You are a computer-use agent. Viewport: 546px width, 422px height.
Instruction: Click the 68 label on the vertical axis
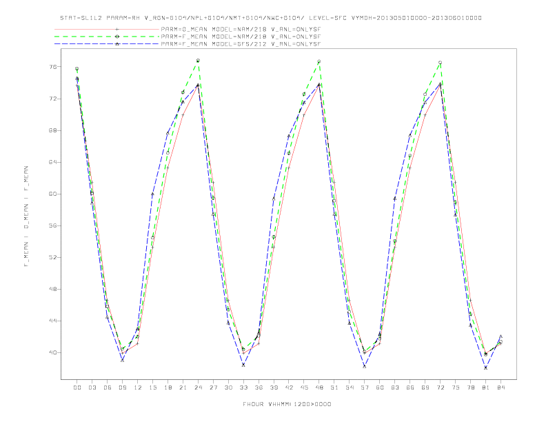[52, 130]
